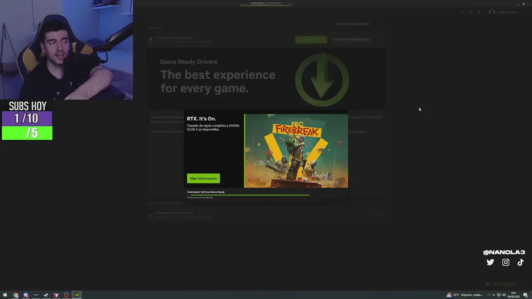Click the Twitter icon in the stream overlay

tap(490, 262)
